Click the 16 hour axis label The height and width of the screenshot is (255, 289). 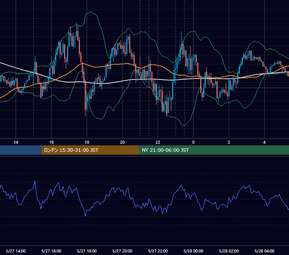click(51, 142)
